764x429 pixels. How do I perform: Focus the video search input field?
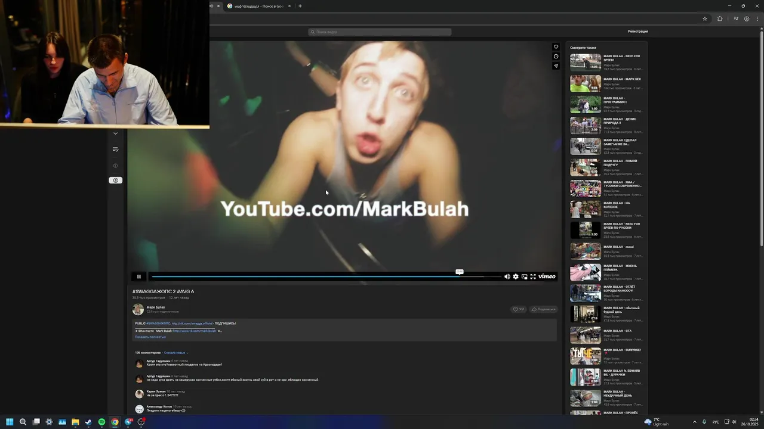[380, 32]
